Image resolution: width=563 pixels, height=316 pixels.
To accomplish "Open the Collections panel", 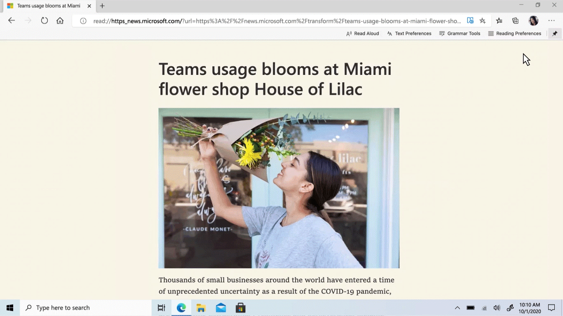I will click(x=515, y=20).
